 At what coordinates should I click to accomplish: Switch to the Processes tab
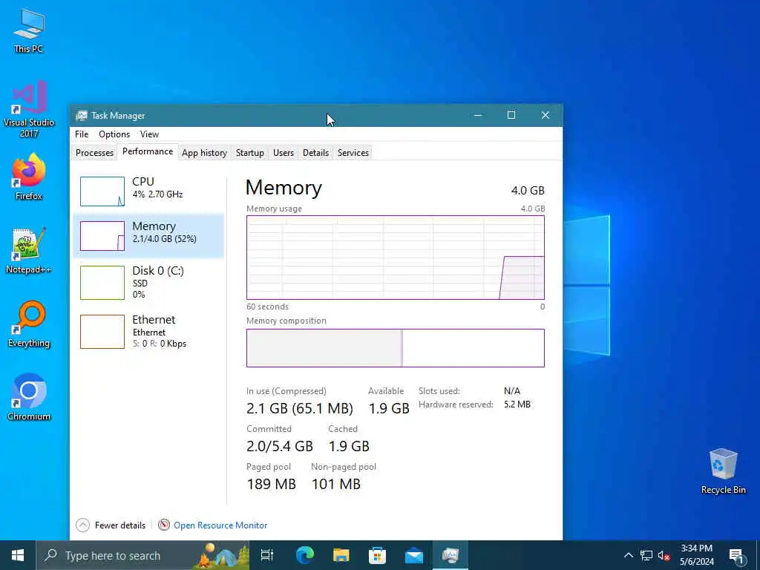pyautogui.click(x=94, y=153)
